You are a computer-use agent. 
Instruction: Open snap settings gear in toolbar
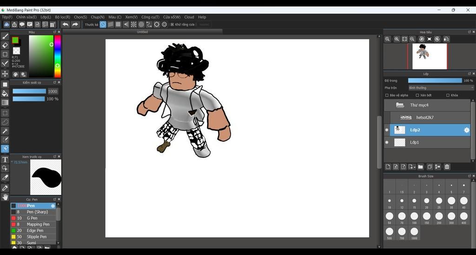pos(164,24)
